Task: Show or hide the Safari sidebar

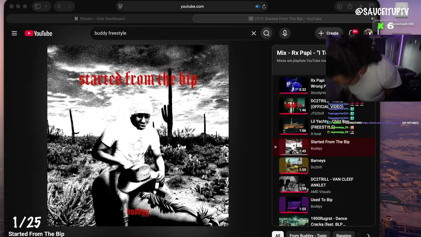Action: coord(37,6)
